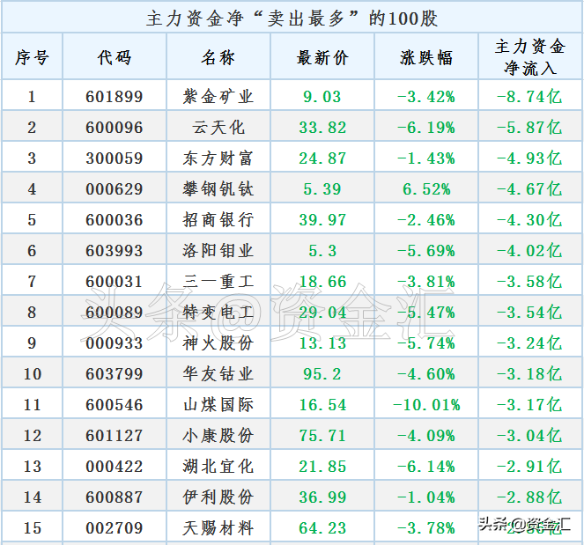
Task: Click net inflow value '-3.54亿'
Action: (x=529, y=313)
